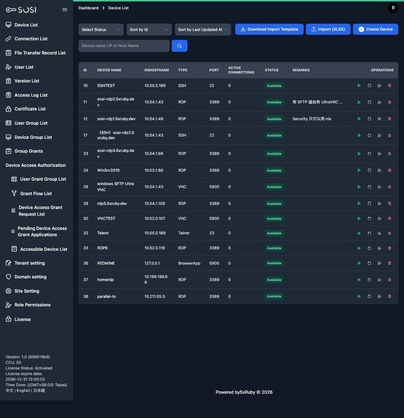Click the Device Access Authorization section header

tap(36, 165)
